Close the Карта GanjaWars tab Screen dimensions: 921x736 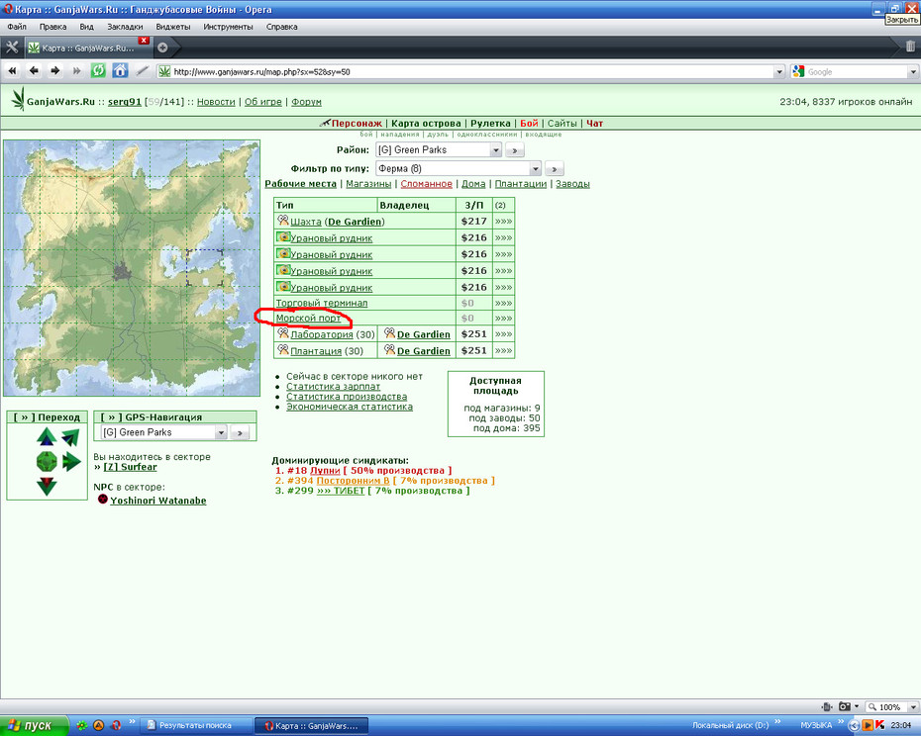(x=144, y=41)
